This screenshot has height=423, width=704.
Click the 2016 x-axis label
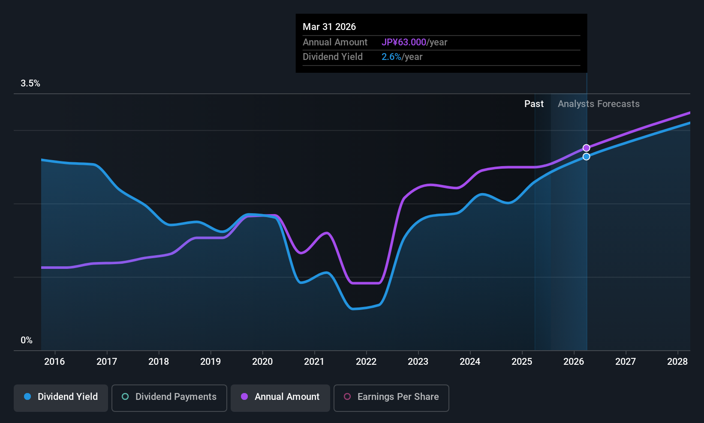pyautogui.click(x=54, y=361)
